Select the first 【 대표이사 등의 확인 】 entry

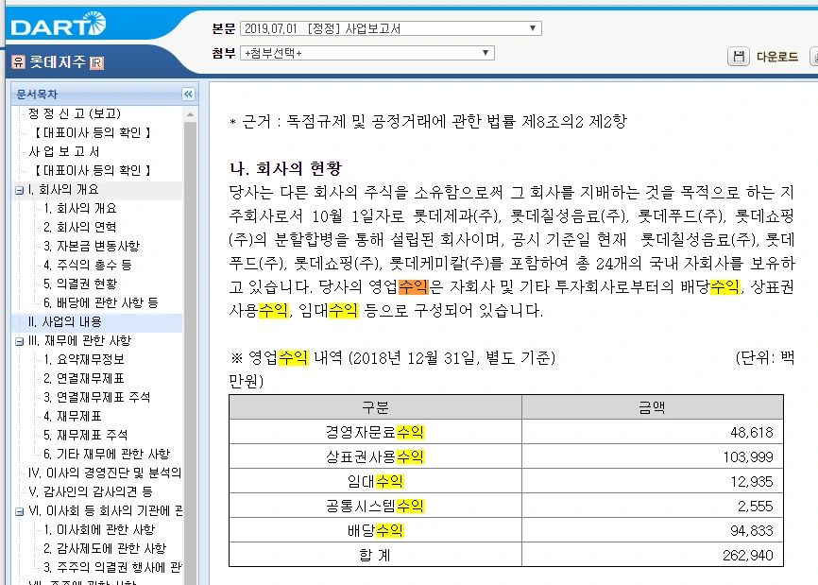click(x=93, y=132)
